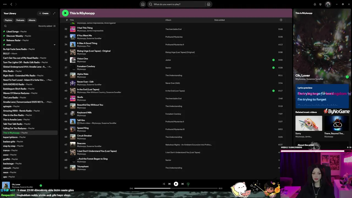Toggle saved state of Vision One
Viewport: 352px width, 198px height.
273,60
